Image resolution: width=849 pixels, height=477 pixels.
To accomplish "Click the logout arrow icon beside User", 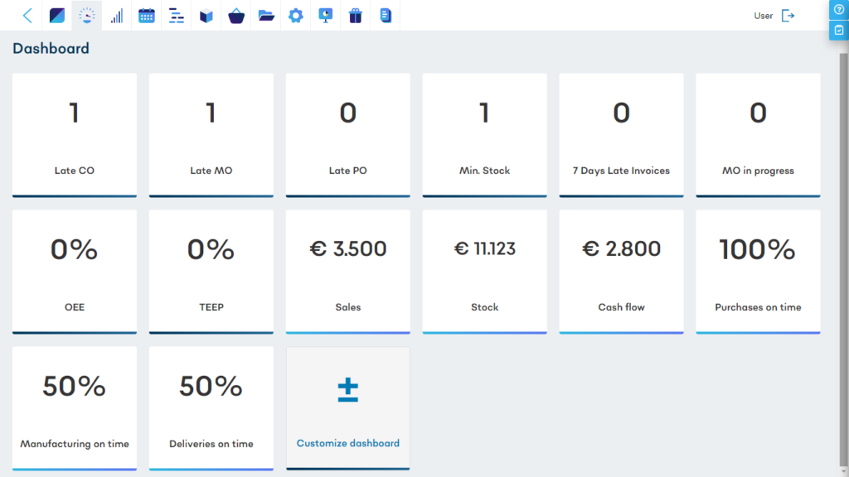I will click(x=788, y=16).
